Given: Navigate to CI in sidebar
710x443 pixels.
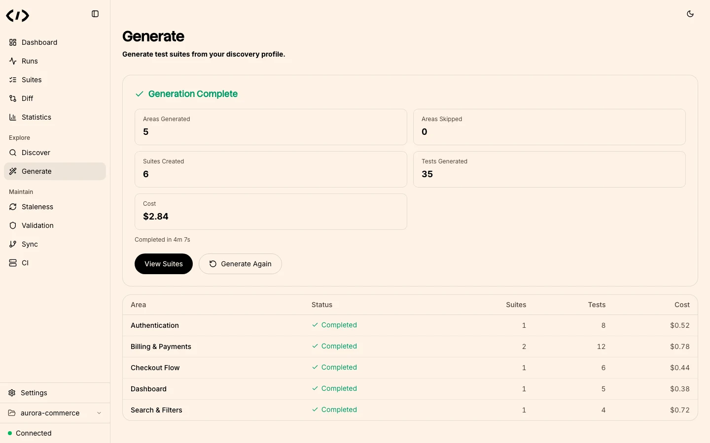Looking at the screenshot, I should click(25, 263).
